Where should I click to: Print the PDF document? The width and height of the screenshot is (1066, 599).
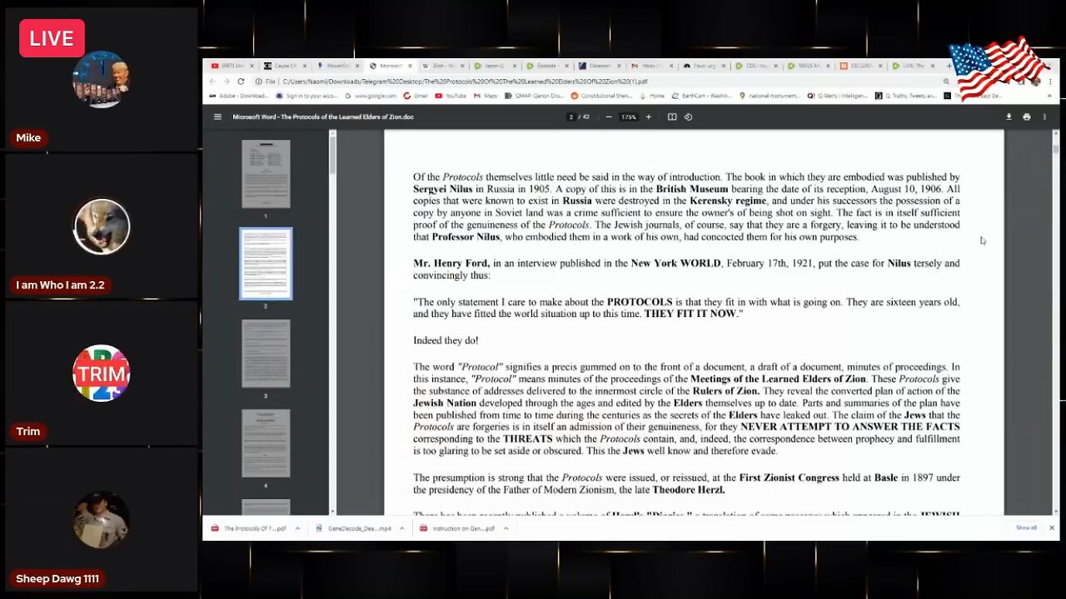point(1026,116)
